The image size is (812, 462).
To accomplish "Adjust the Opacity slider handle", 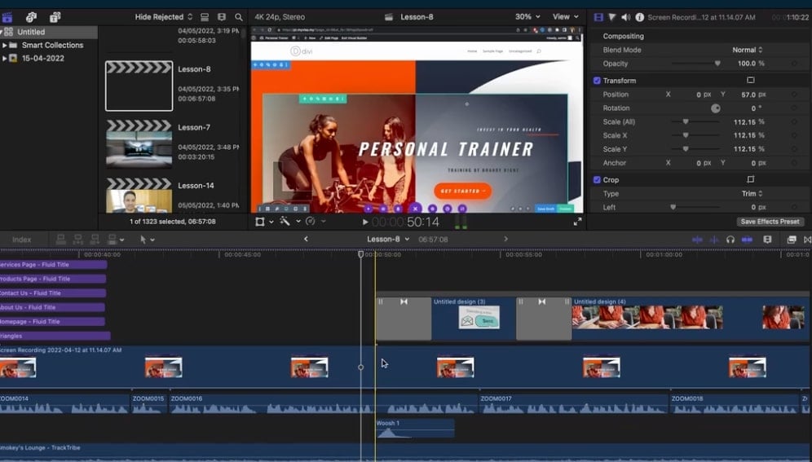I will (717, 64).
